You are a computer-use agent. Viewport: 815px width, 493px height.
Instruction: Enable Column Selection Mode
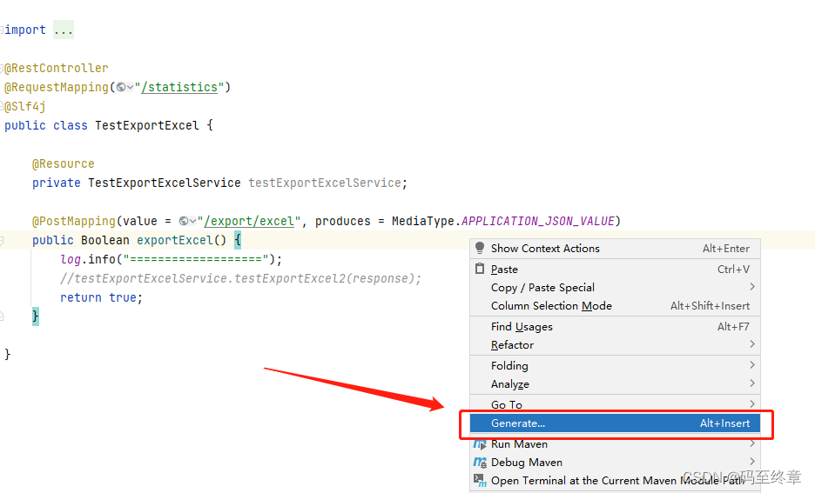pyautogui.click(x=615, y=306)
